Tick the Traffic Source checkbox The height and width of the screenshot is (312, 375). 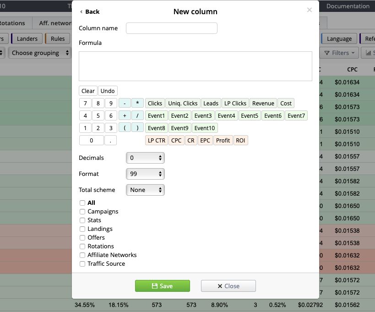82,264
